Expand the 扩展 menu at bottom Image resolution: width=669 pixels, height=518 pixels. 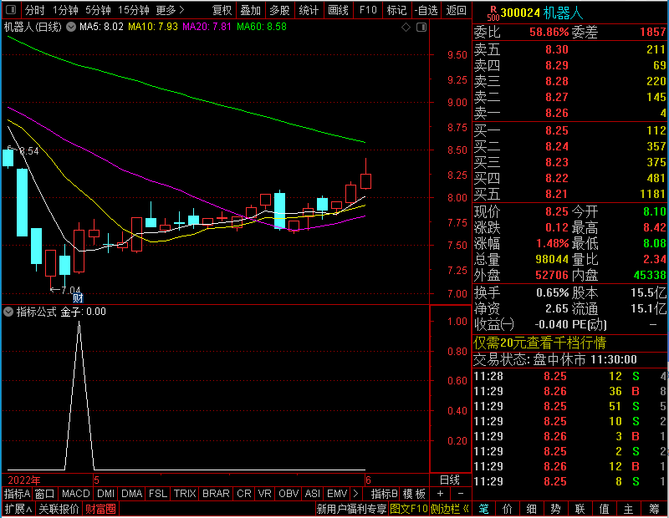click(x=18, y=509)
